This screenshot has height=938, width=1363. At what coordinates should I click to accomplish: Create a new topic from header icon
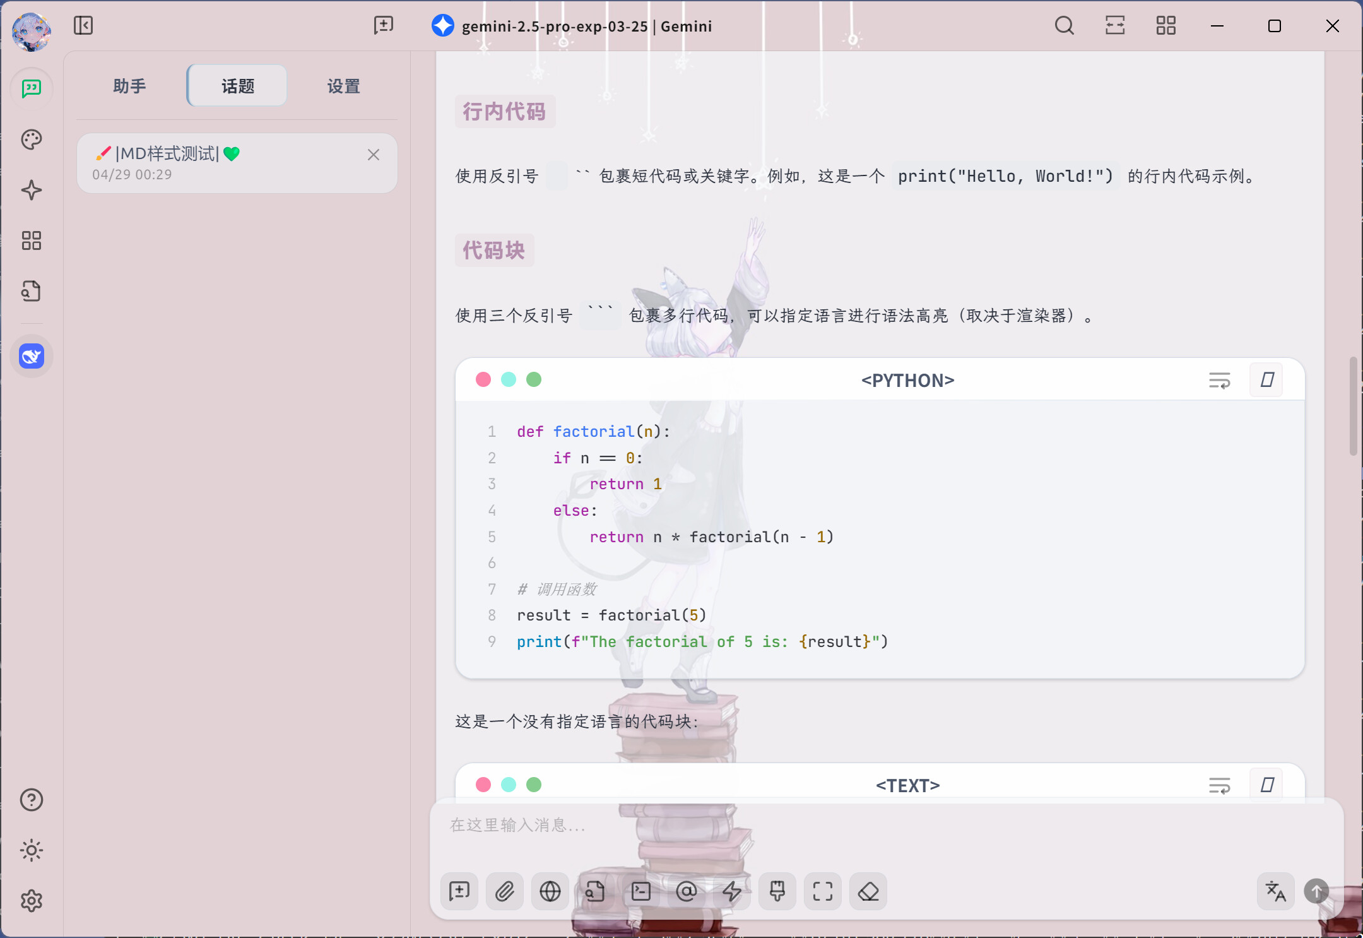[384, 26]
